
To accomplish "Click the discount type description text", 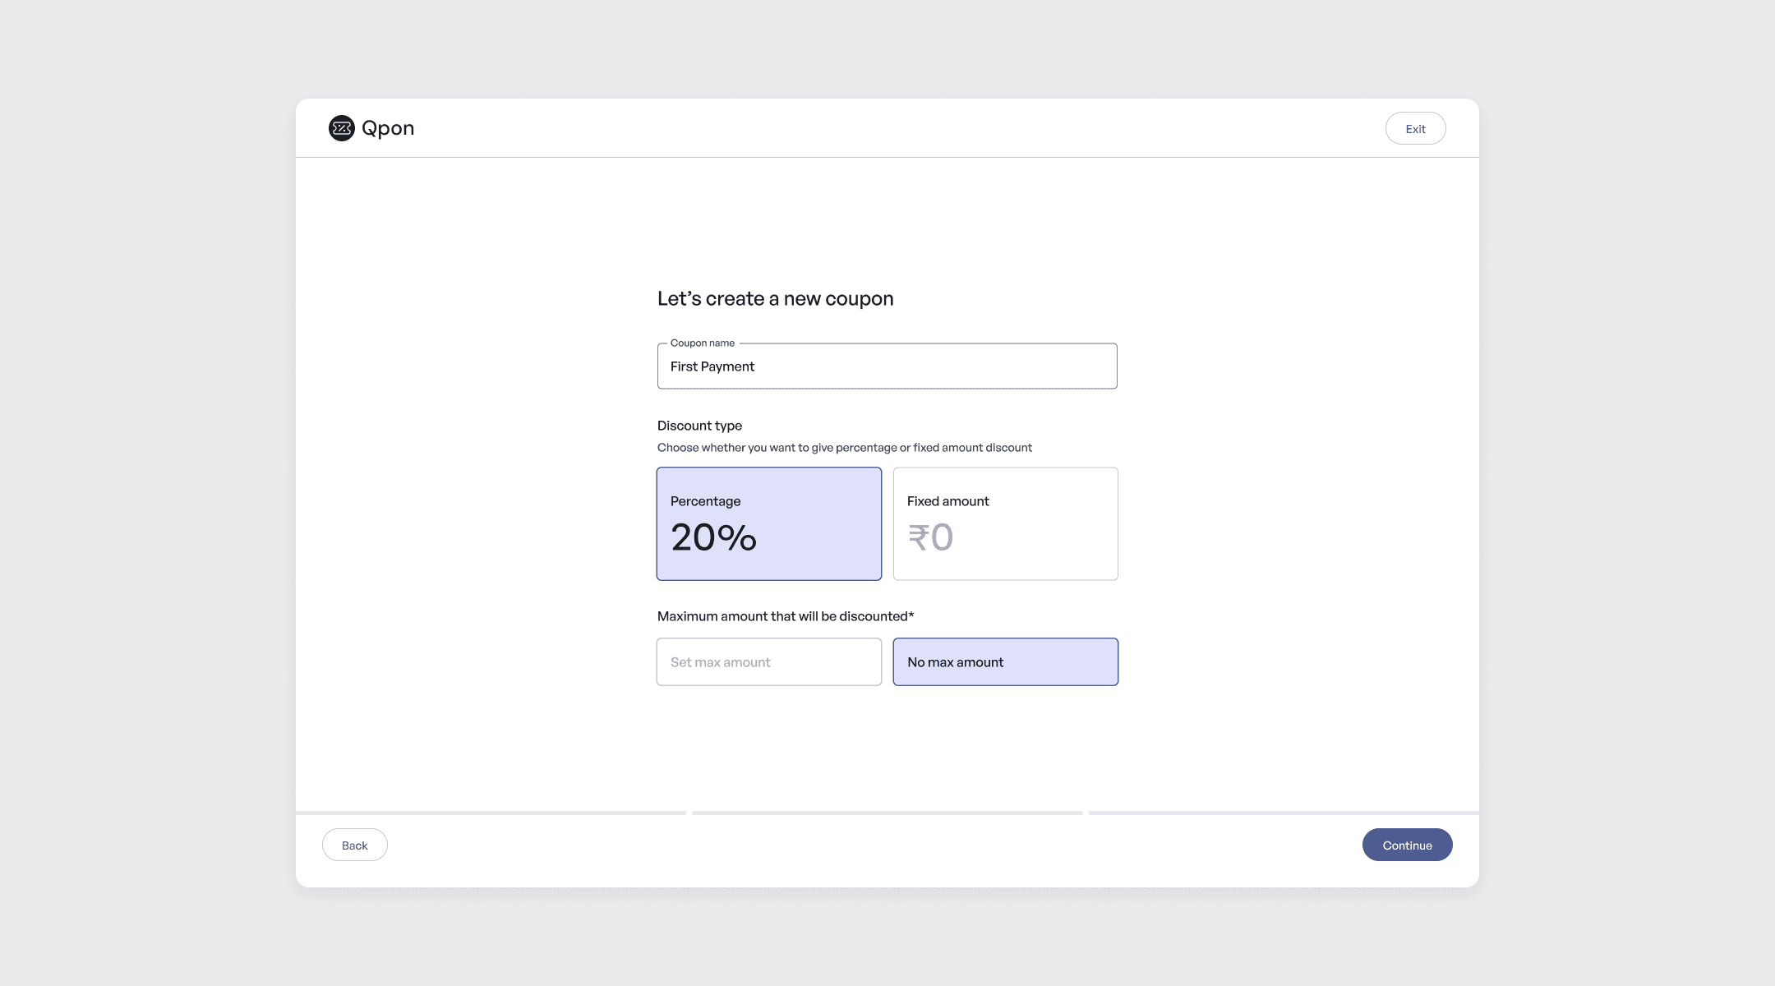I will tap(844, 448).
